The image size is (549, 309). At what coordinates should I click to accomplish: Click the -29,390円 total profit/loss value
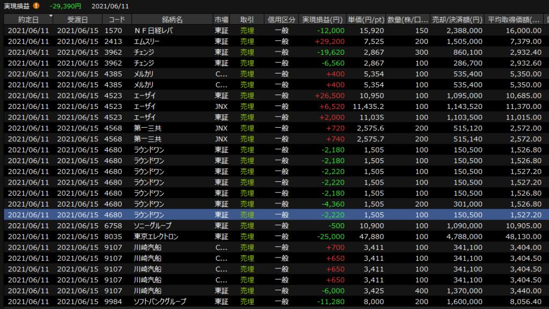pyautogui.click(x=65, y=6)
